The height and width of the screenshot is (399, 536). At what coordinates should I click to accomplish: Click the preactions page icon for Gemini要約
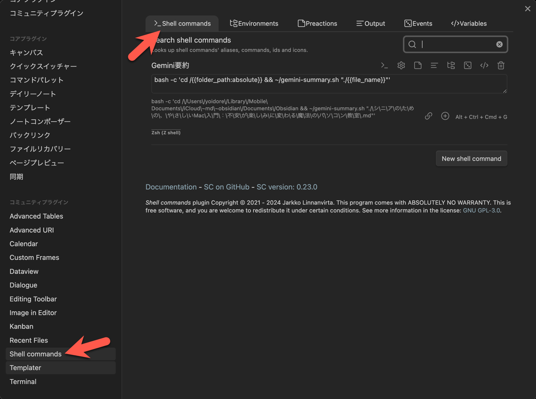click(417, 65)
